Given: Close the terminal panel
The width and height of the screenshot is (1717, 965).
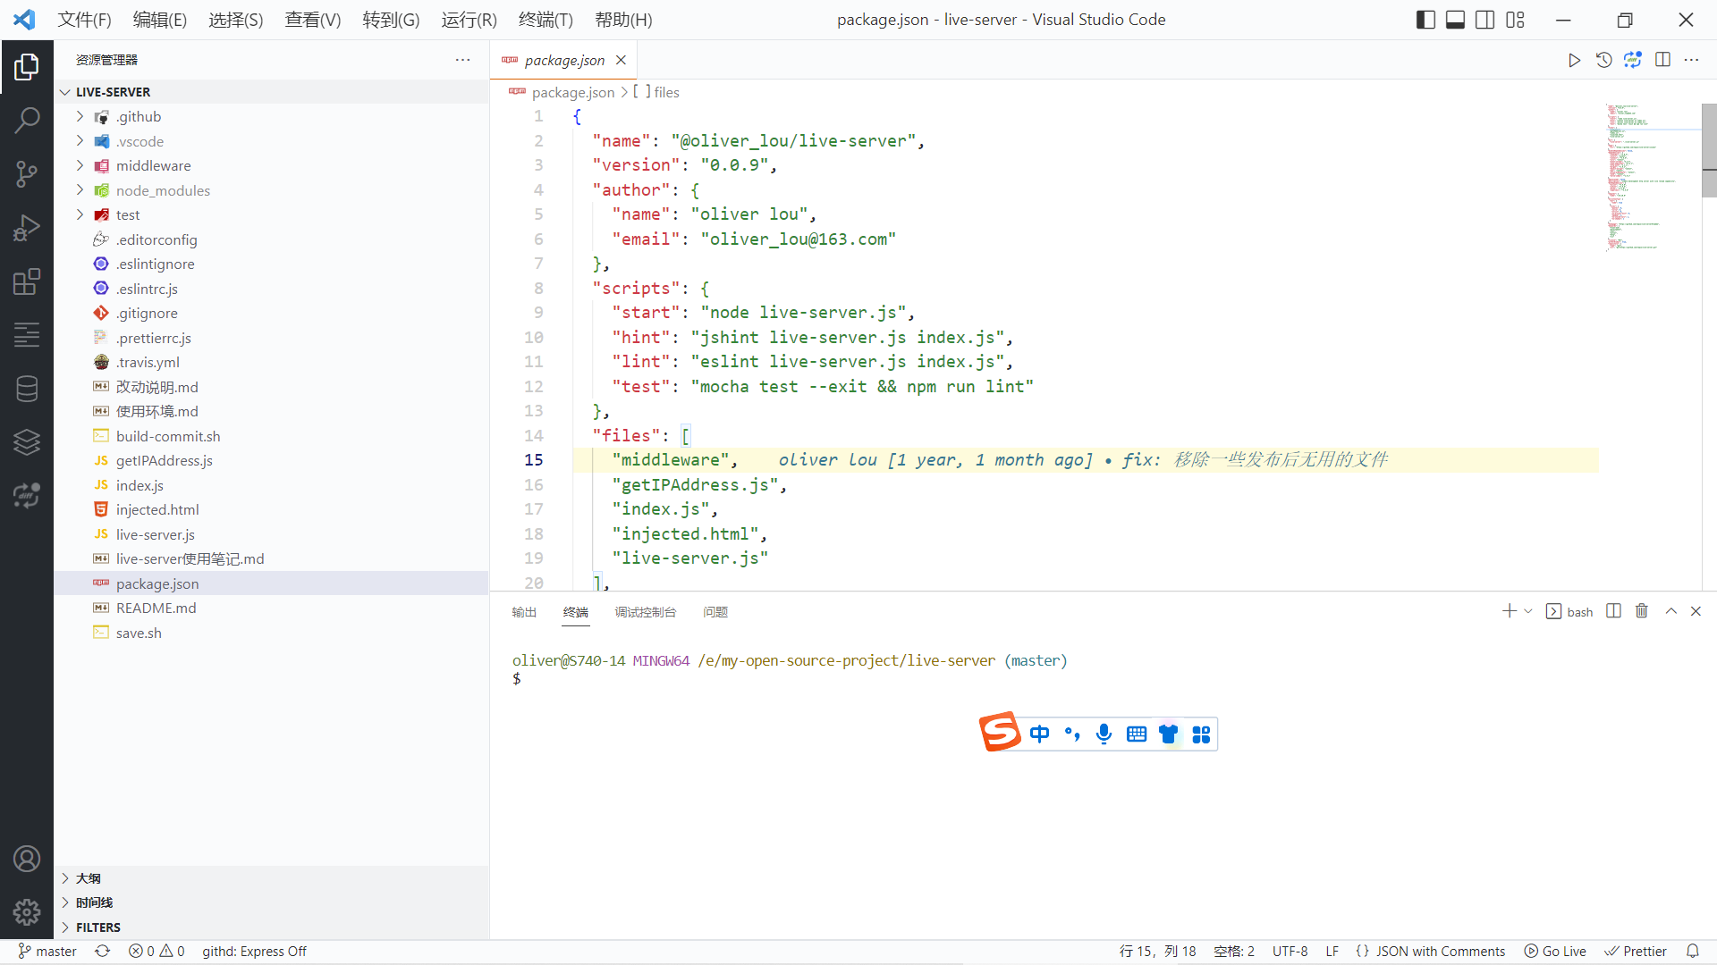Looking at the screenshot, I should pos(1696,611).
